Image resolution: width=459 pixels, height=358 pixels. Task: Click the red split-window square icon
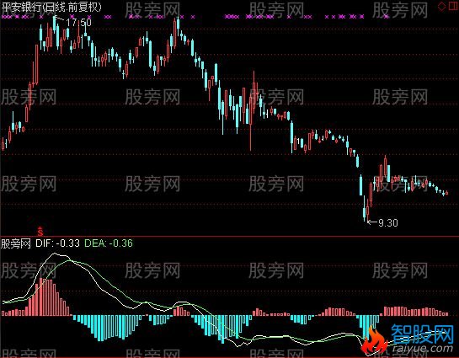tap(453, 7)
